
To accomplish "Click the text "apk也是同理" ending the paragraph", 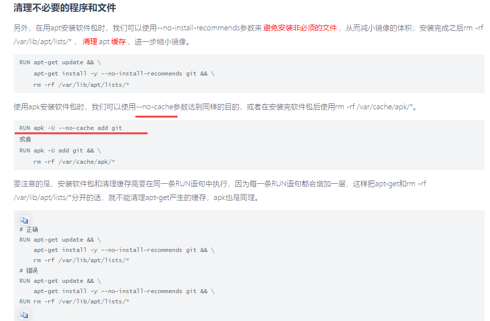I will (x=233, y=198).
